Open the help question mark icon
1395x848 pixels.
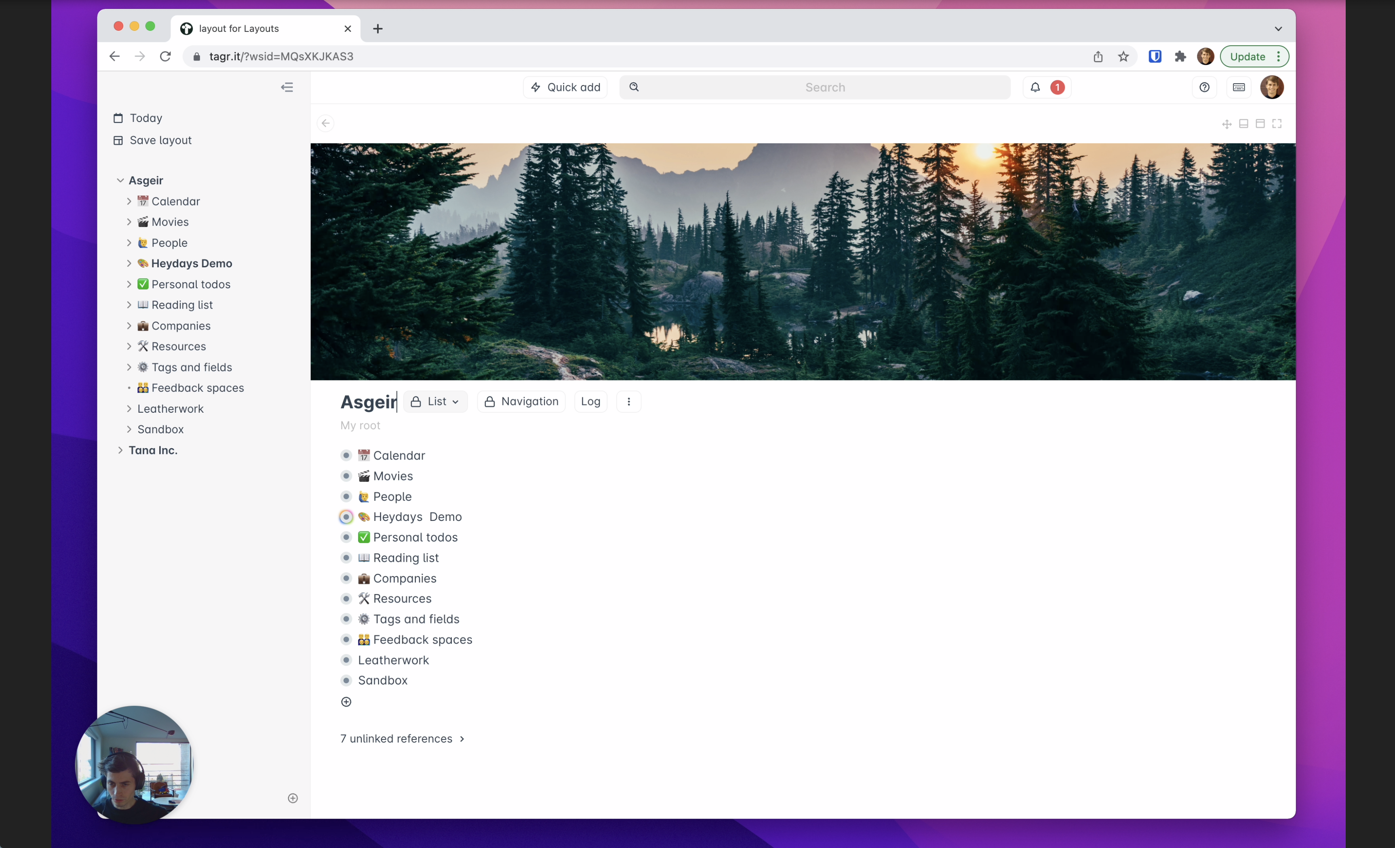point(1204,87)
